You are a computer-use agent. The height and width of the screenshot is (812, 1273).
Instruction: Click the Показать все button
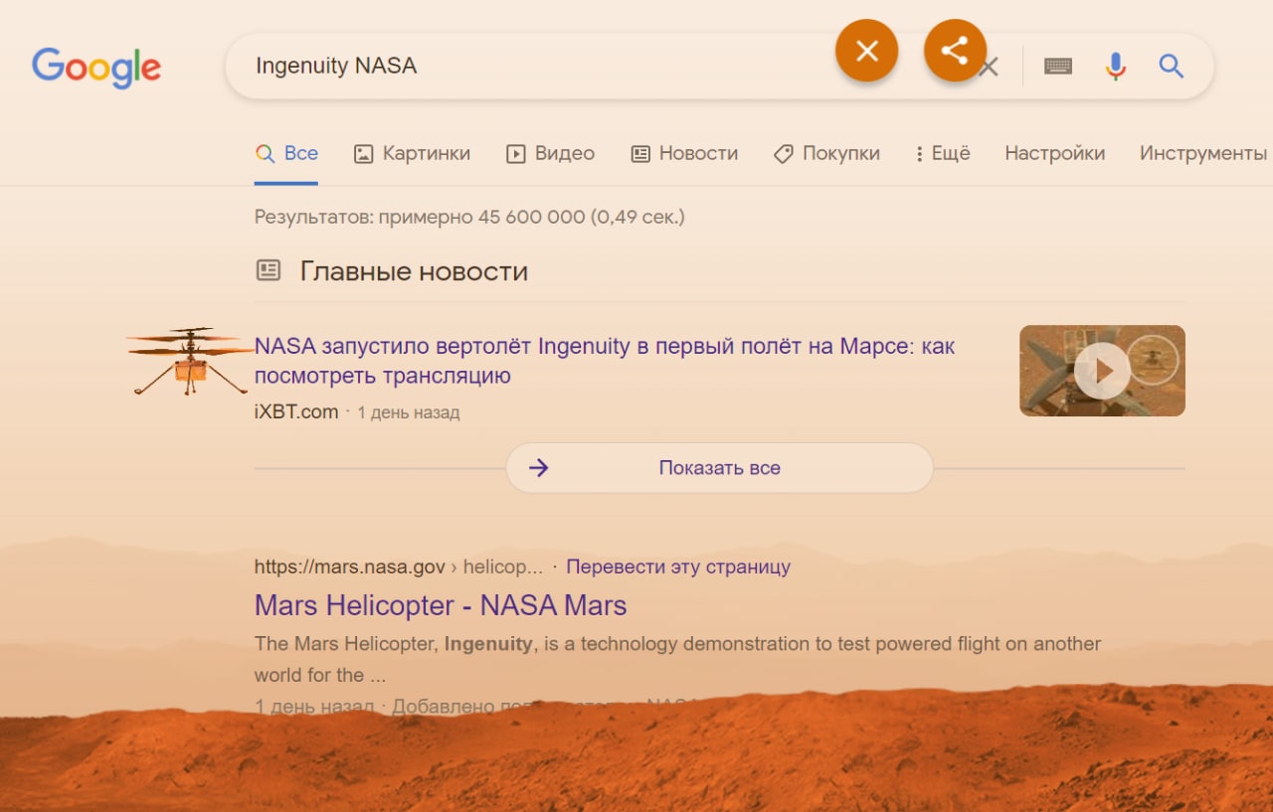tap(720, 468)
